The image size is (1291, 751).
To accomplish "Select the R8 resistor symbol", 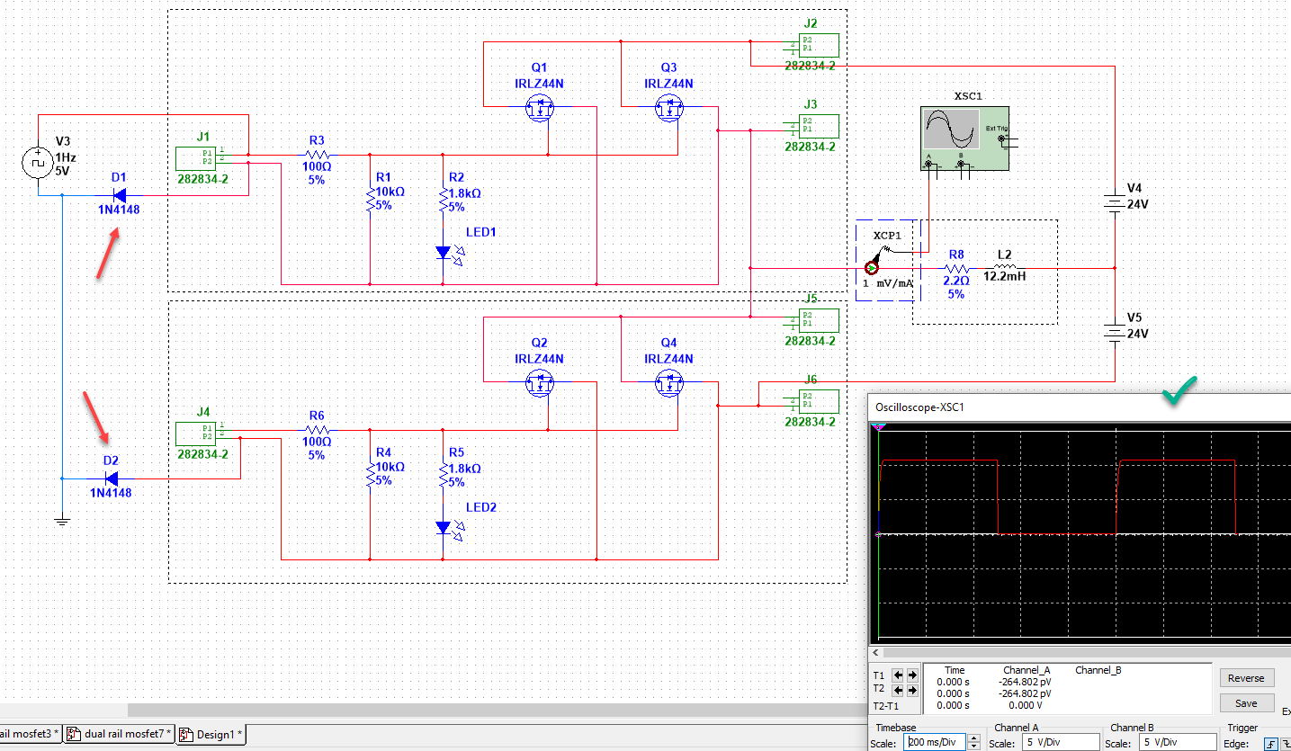I will coord(956,267).
